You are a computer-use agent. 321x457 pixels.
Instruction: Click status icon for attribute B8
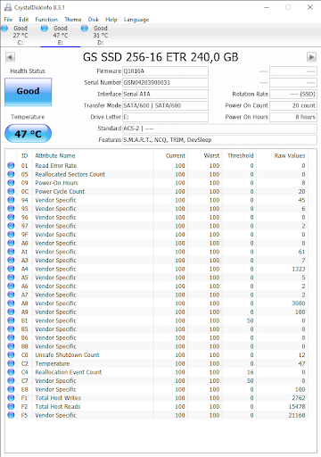[11, 346]
